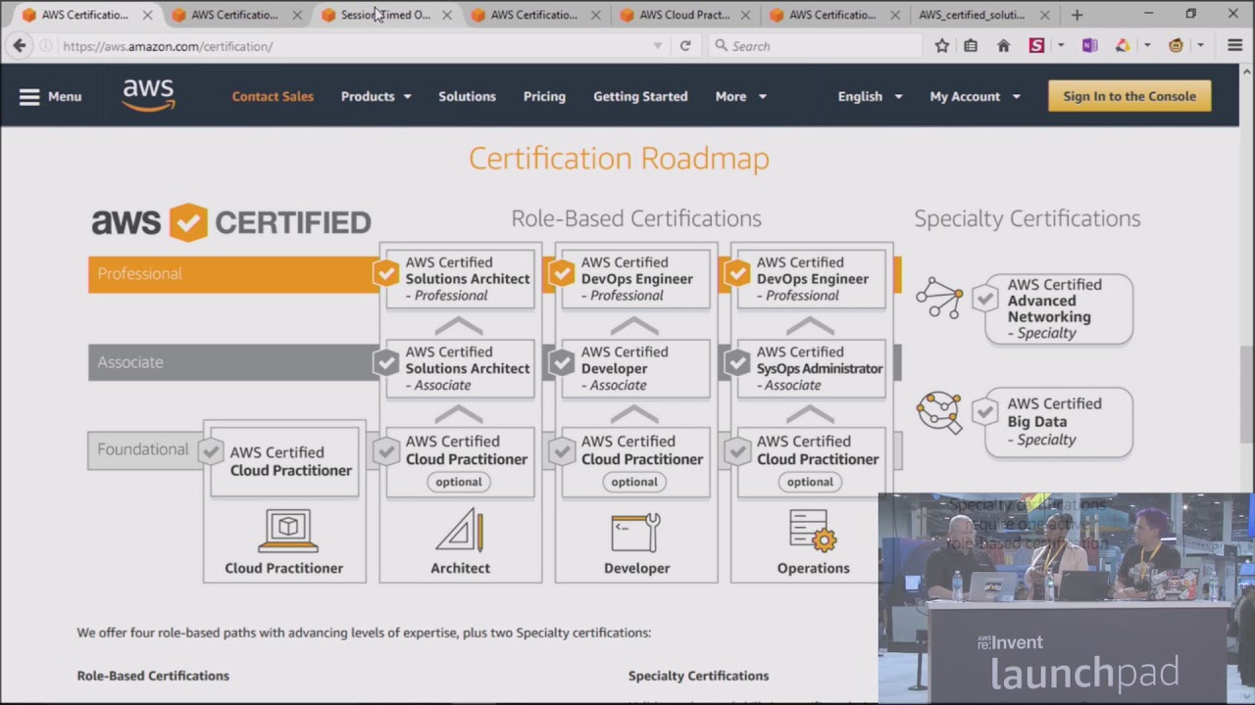Open the bookmarks list icon
Viewport: 1255px width, 705px height.
point(971,46)
